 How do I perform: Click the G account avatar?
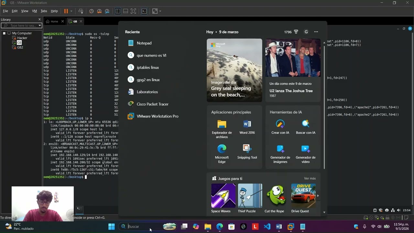click(x=306, y=32)
